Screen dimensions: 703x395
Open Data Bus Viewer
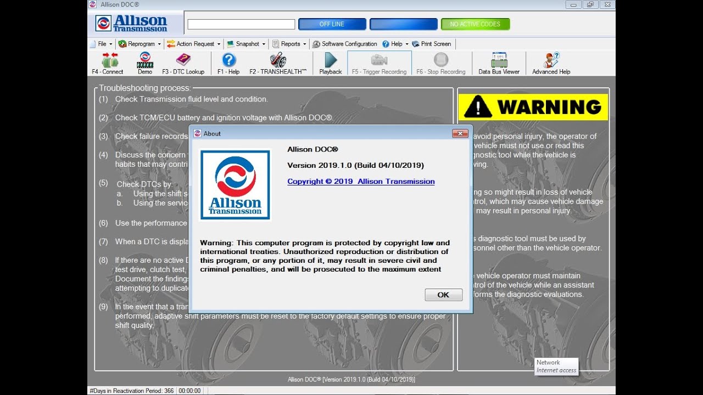click(499, 63)
